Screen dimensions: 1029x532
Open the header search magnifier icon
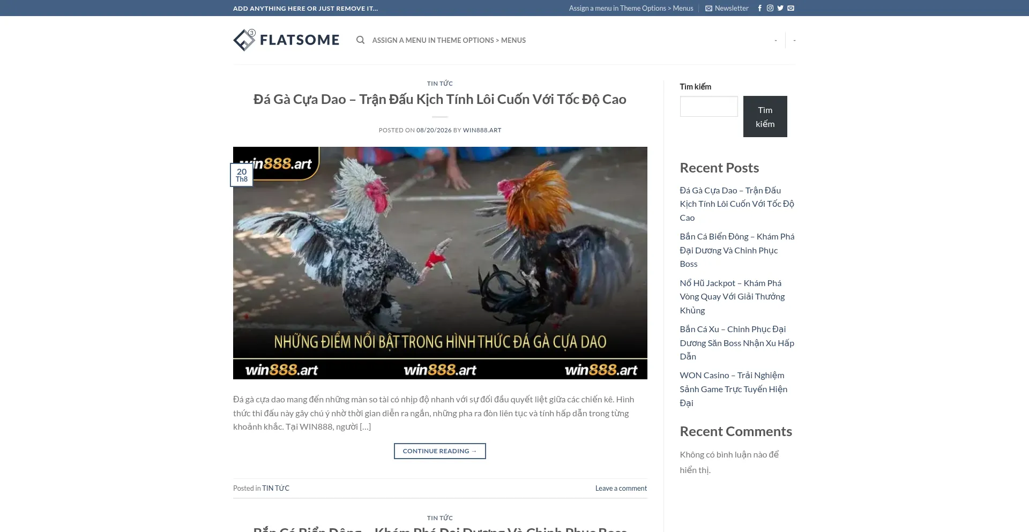tap(361, 40)
